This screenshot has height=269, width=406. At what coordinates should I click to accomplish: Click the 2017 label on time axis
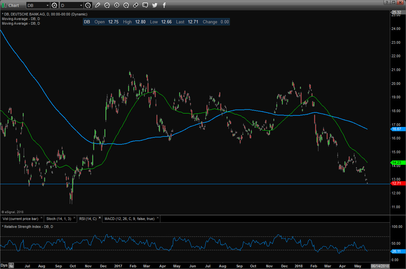pos(118,266)
